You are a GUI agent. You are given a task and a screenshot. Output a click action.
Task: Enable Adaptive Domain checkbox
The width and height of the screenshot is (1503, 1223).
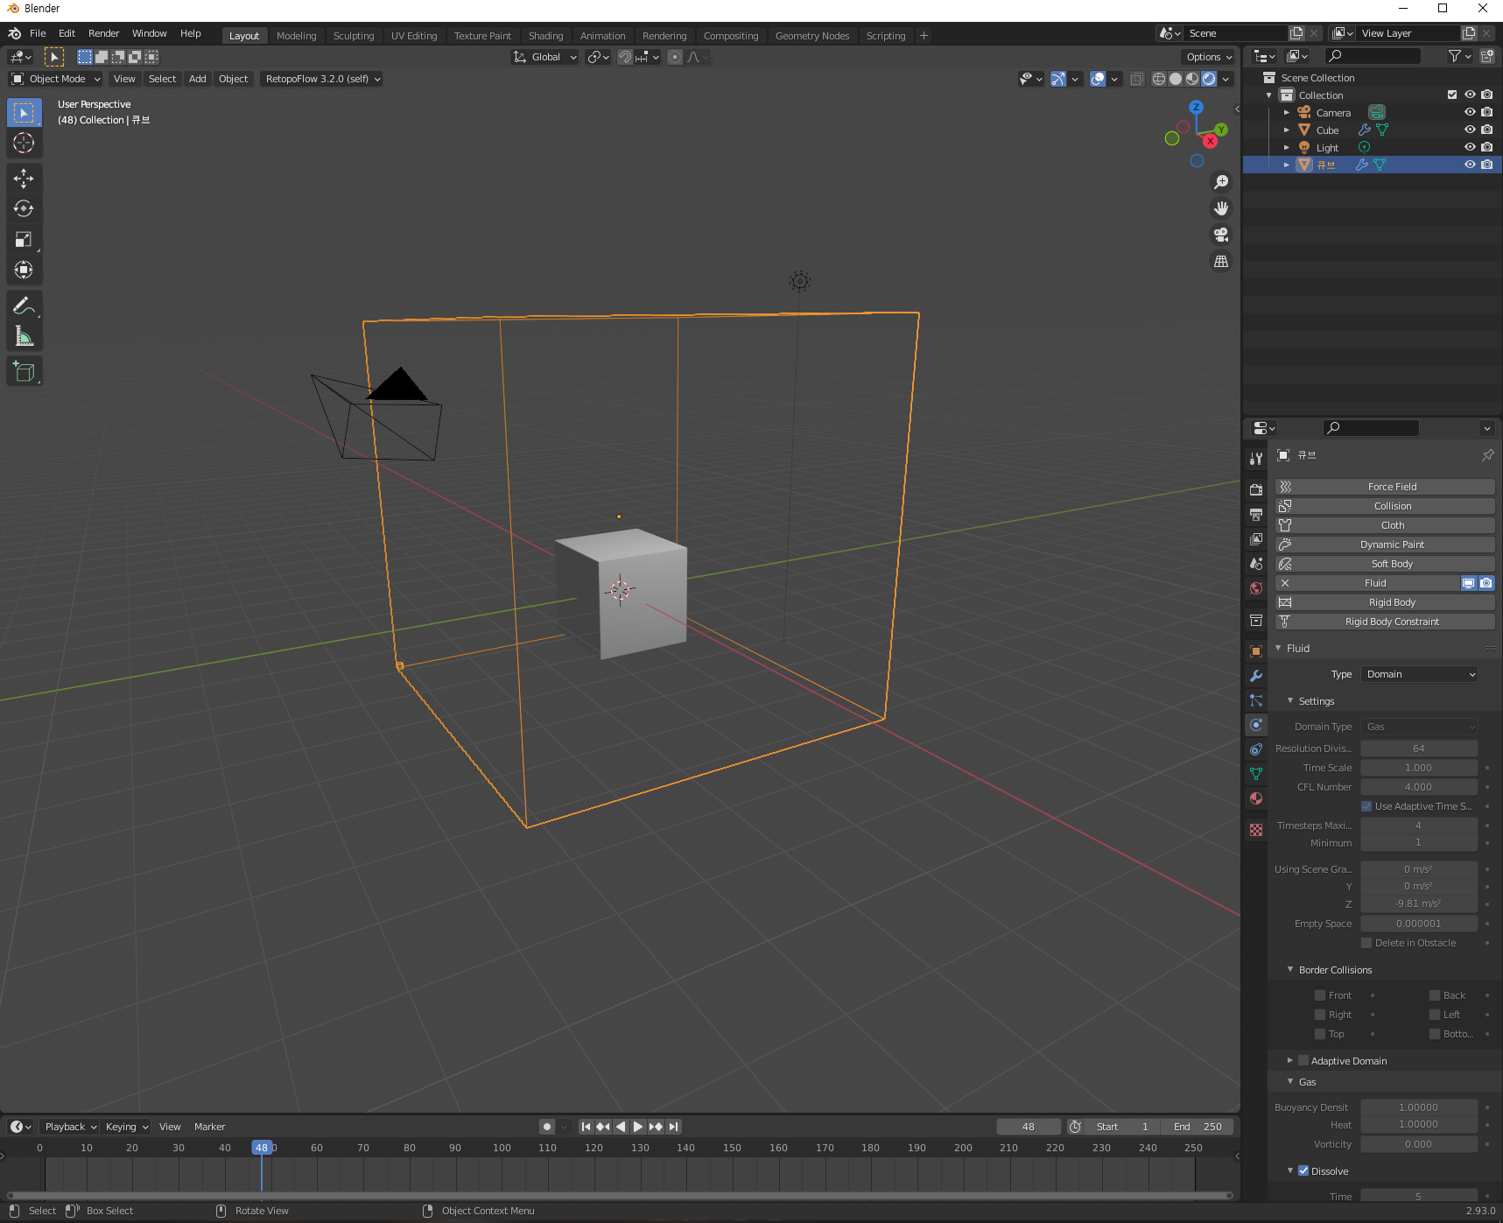pos(1303,1060)
